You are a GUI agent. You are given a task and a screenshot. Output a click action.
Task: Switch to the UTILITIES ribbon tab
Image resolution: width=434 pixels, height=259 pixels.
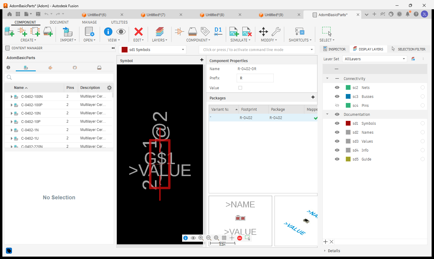pyautogui.click(x=119, y=22)
